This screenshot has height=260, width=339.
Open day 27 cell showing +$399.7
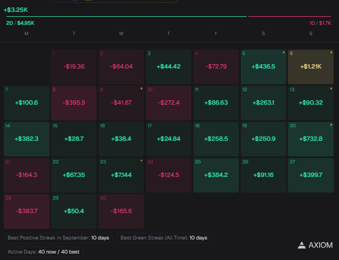click(x=310, y=175)
